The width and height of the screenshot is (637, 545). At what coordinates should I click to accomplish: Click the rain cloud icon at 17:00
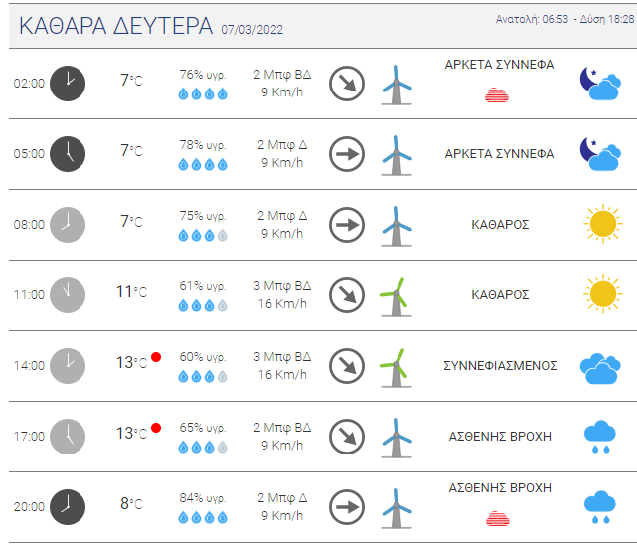pos(599,437)
